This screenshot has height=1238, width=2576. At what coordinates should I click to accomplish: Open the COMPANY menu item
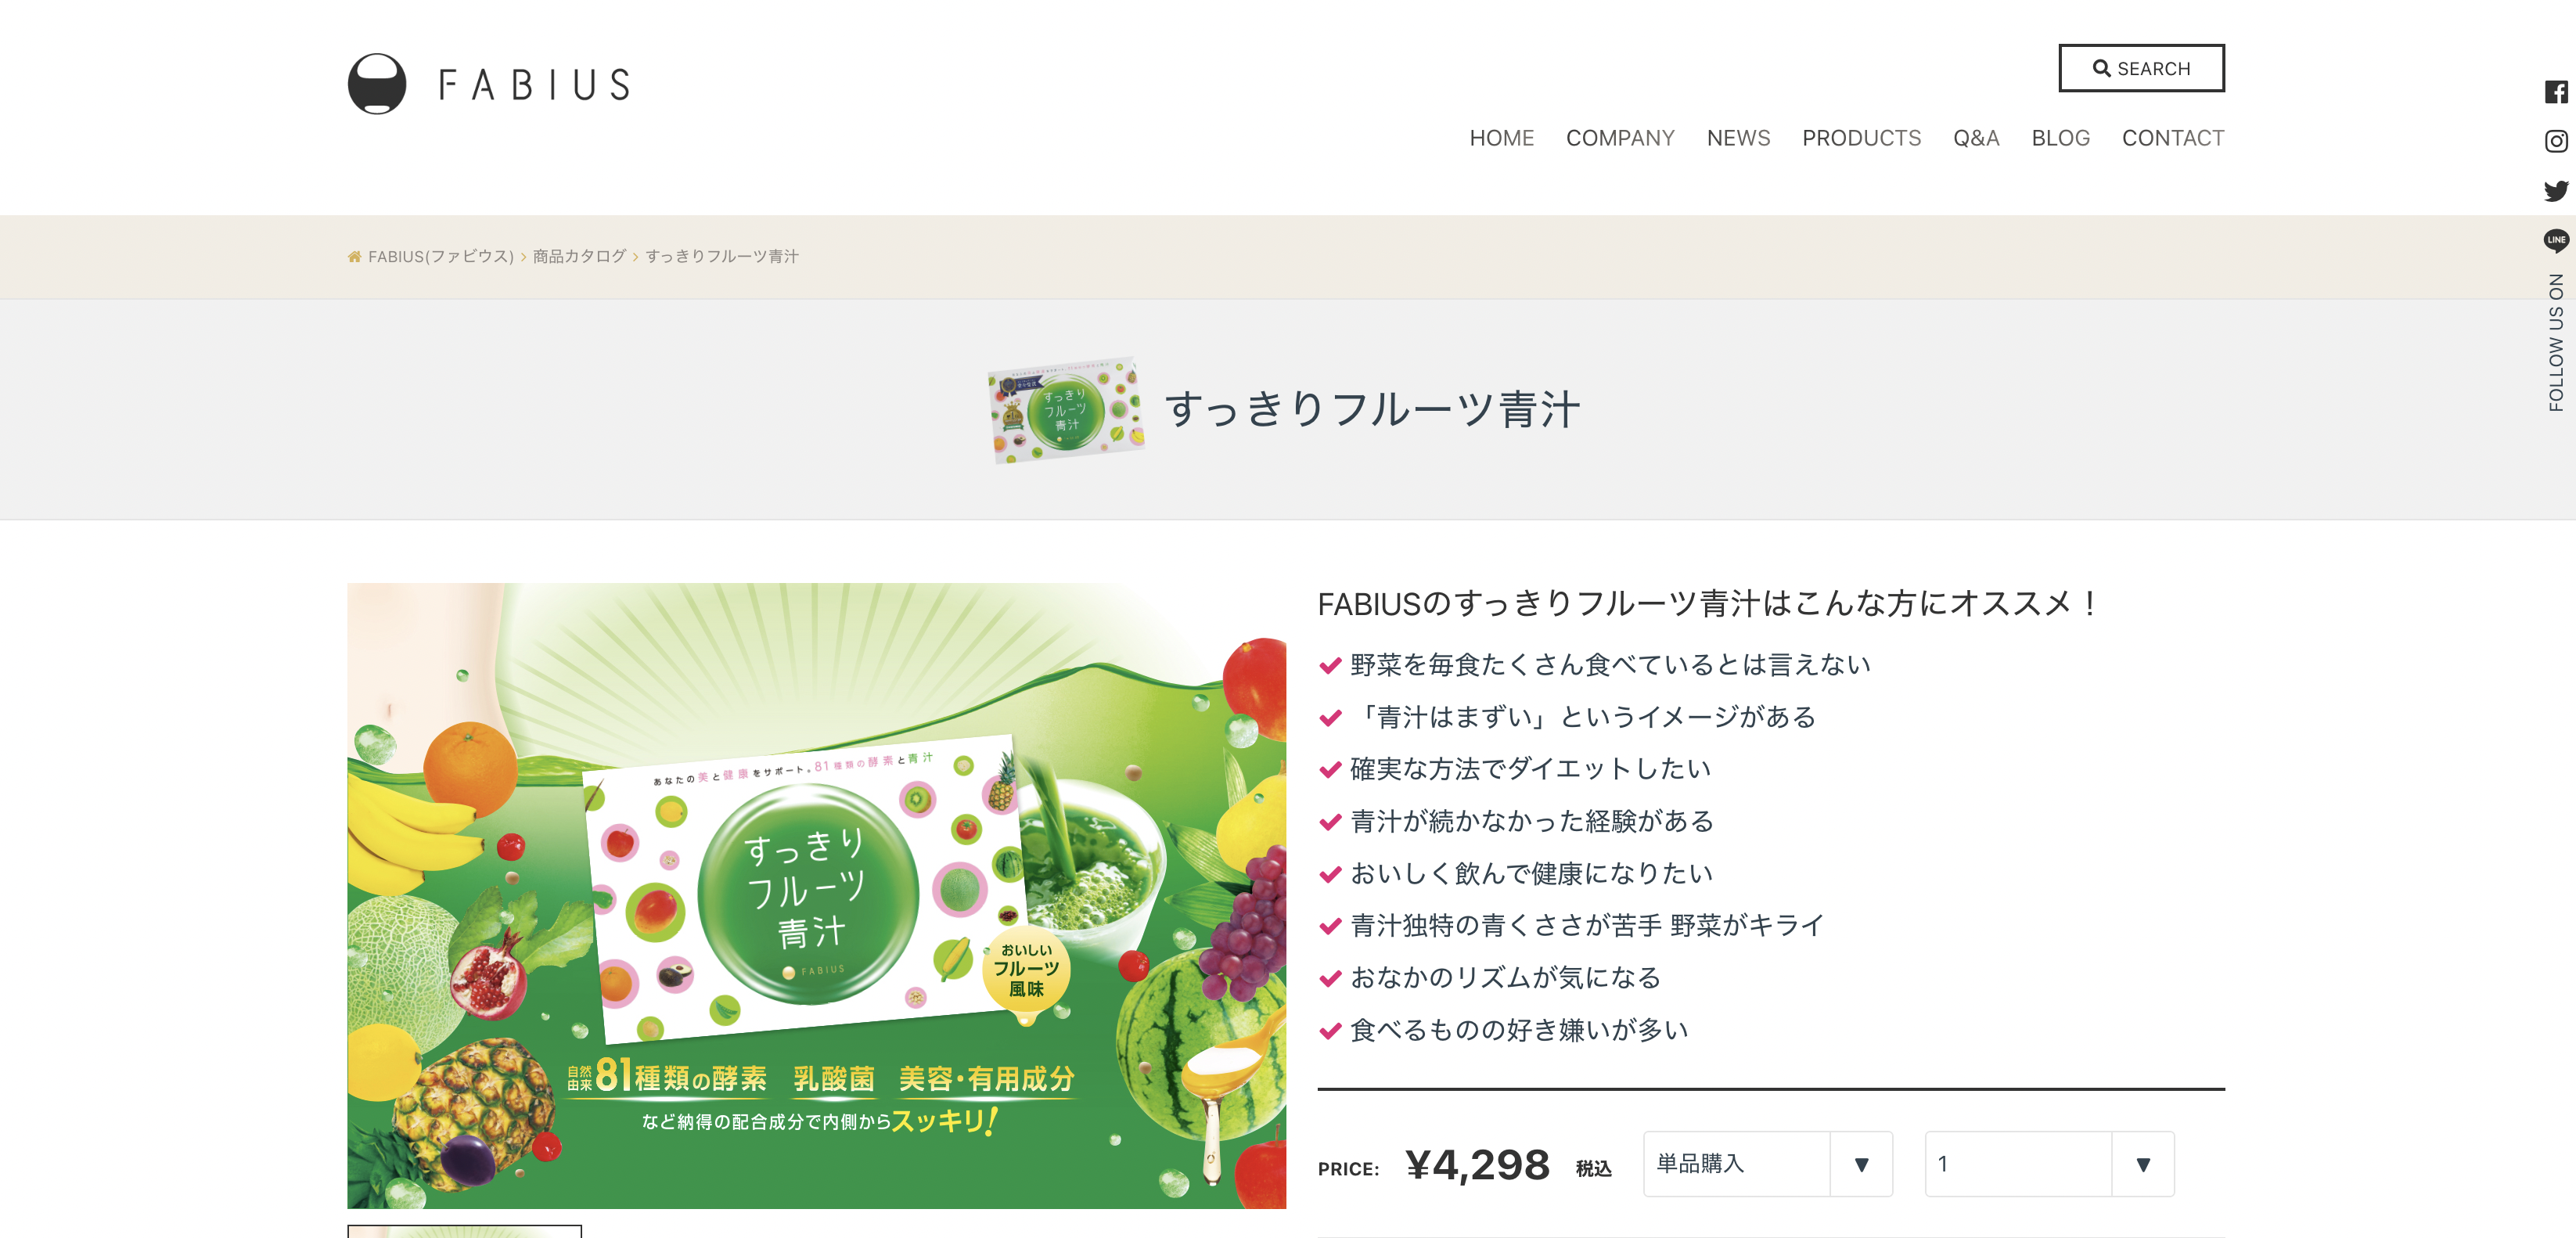1620,138
